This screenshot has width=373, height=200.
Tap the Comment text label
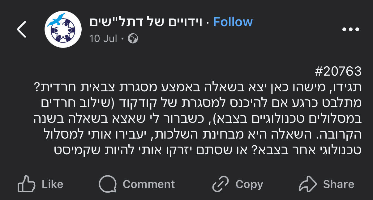point(149,184)
